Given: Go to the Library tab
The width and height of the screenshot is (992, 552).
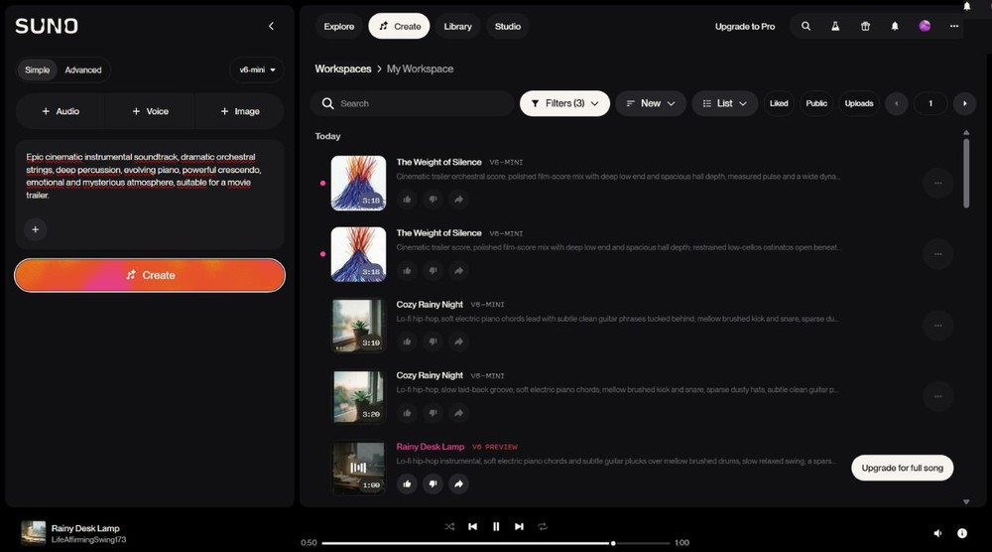Looking at the screenshot, I should (457, 26).
